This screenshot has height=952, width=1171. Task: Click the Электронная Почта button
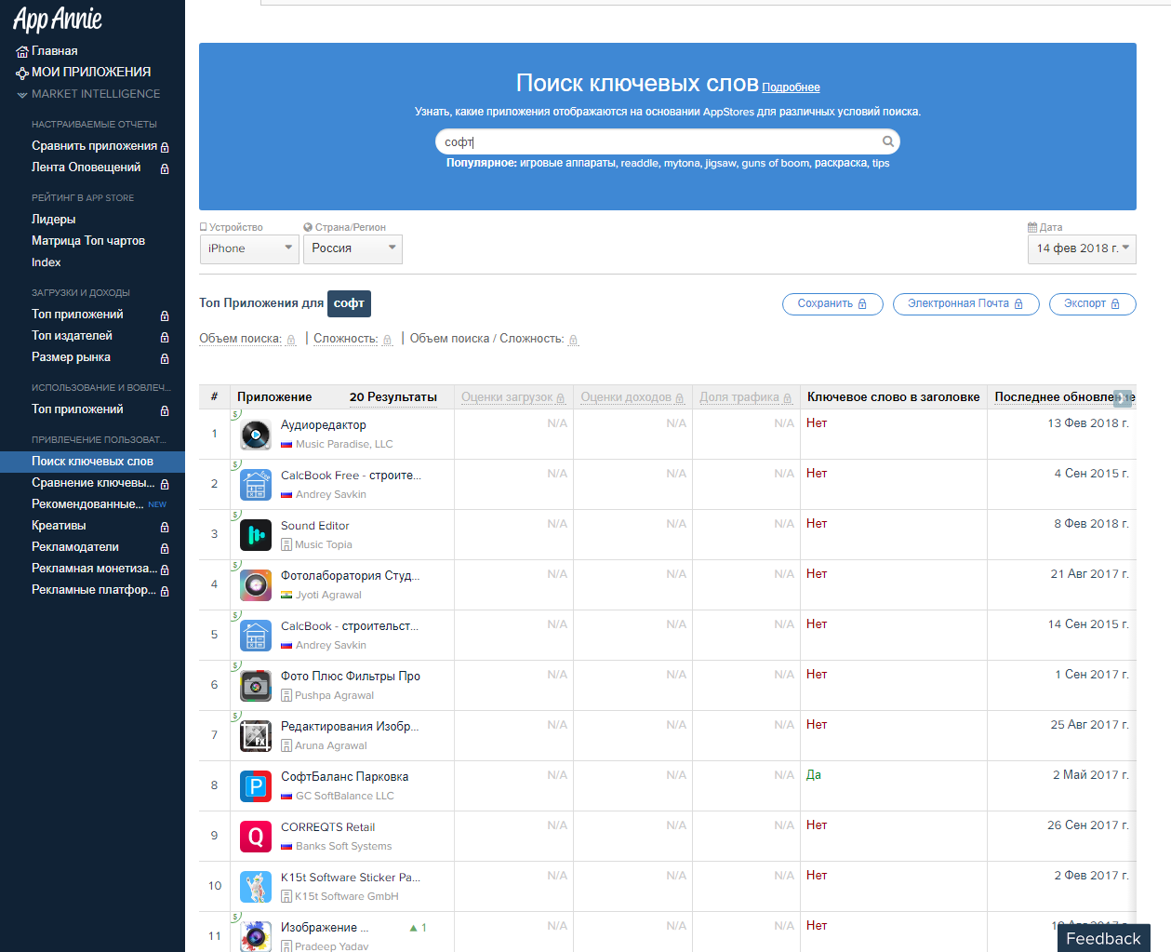pos(965,304)
